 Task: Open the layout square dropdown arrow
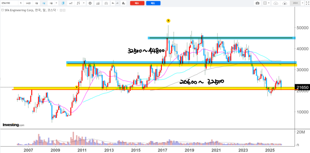(x=269, y=3)
